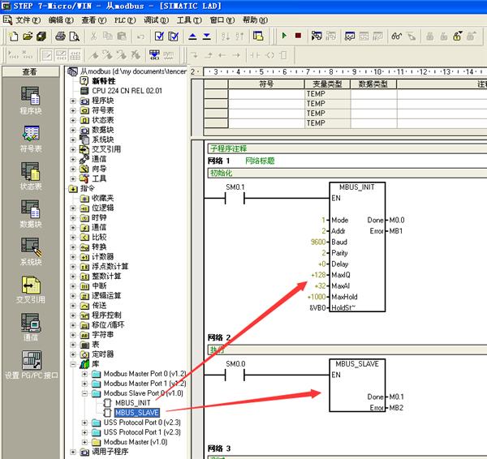Image resolution: width=487 pixels, height=459 pixels.
Task: Open the 帮助(H) menu
Action: point(255,20)
